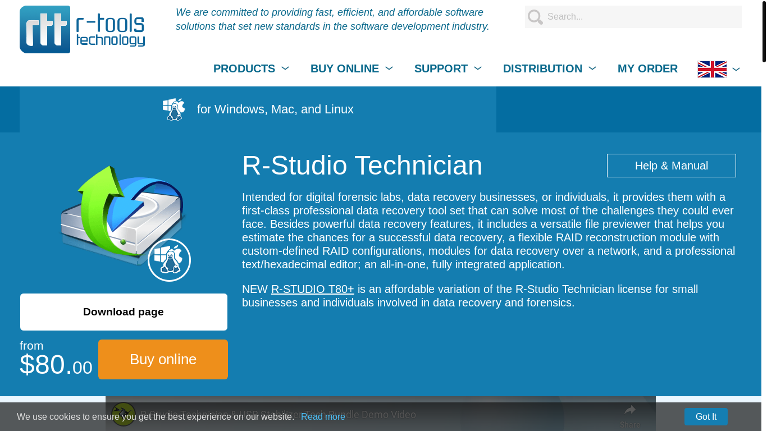Open Help & Manual
Image resolution: width=767 pixels, height=431 pixels.
coord(672,166)
